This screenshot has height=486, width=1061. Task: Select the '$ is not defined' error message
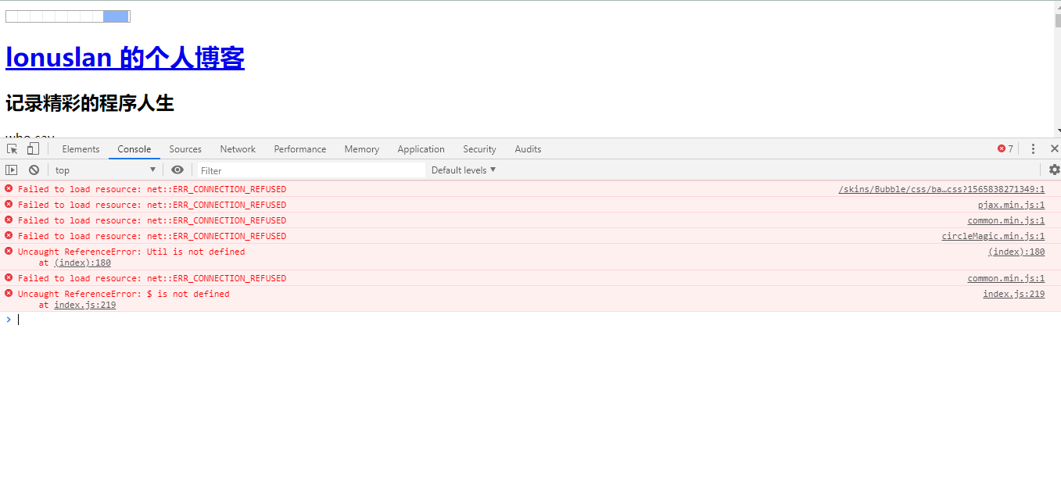pos(124,294)
